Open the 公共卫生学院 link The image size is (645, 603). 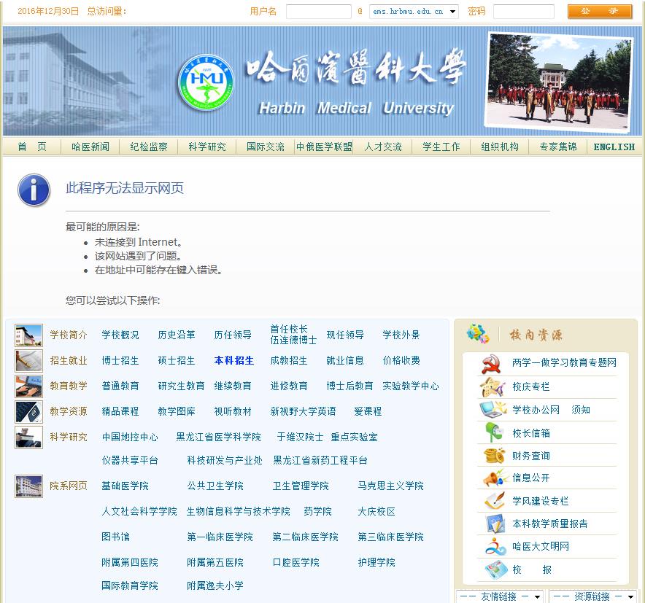point(215,486)
